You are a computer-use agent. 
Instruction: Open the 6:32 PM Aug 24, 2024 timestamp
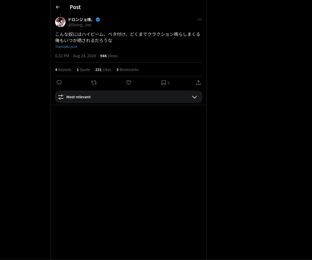[75, 56]
